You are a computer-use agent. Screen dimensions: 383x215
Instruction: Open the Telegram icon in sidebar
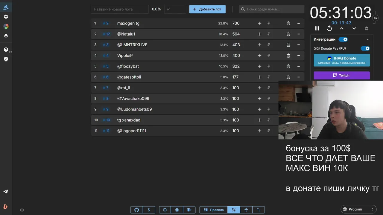(6, 191)
